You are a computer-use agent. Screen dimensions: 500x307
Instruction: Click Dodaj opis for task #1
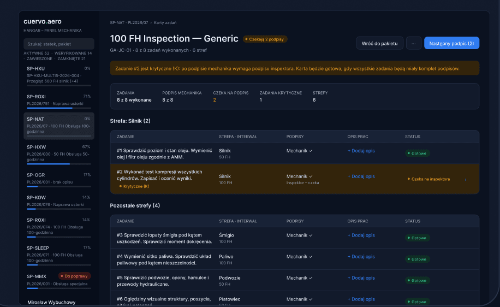pyautogui.click(x=361, y=151)
